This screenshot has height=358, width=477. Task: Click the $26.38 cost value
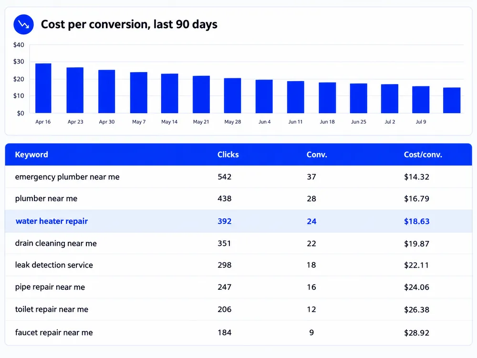[416, 310]
